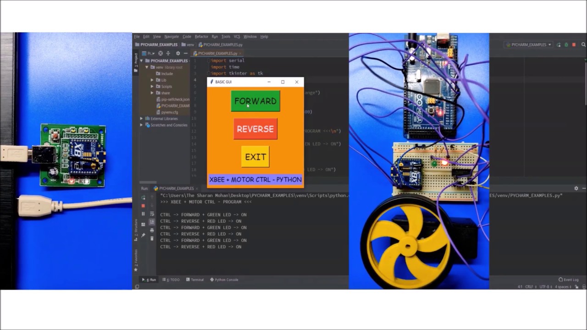The image size is (587, 330).
Task: Open the Window menu
Action: pyautogui.click(x=250, y=37)
